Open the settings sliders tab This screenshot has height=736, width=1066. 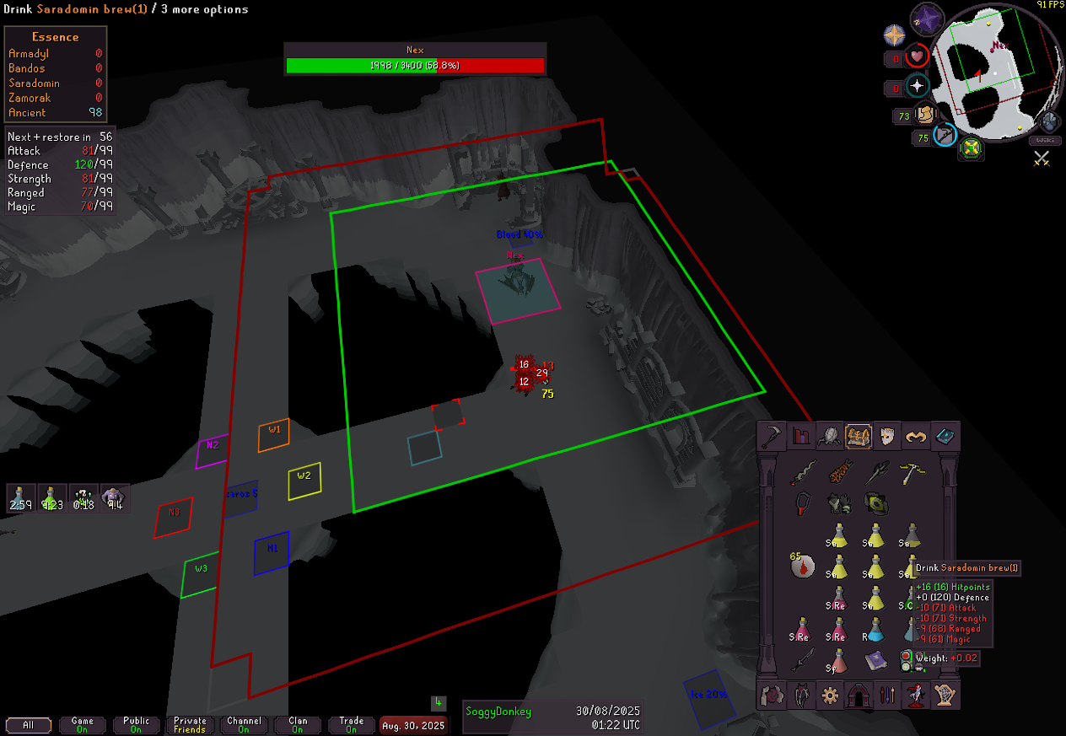tap(887, 696)
